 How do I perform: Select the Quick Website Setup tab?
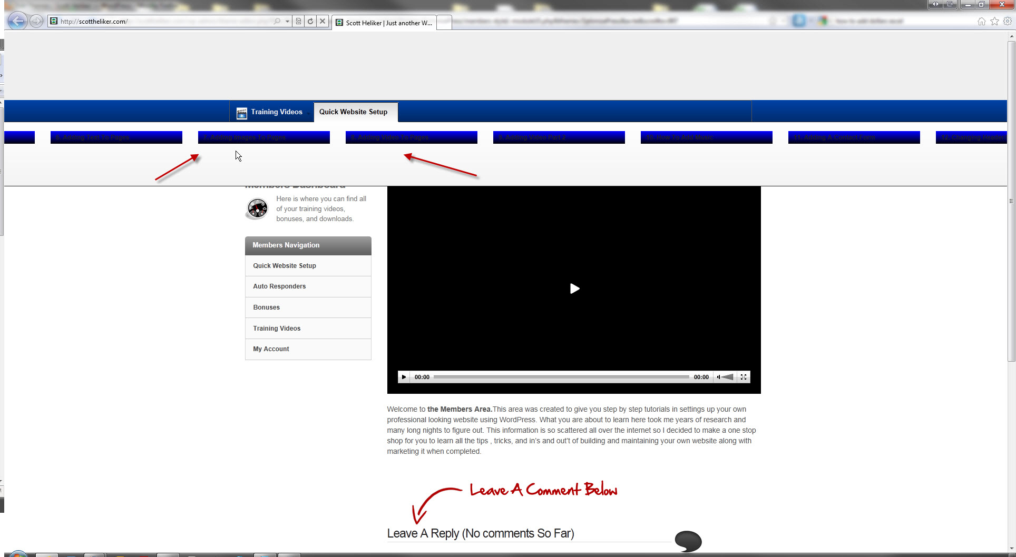click(x=354, y=112)
